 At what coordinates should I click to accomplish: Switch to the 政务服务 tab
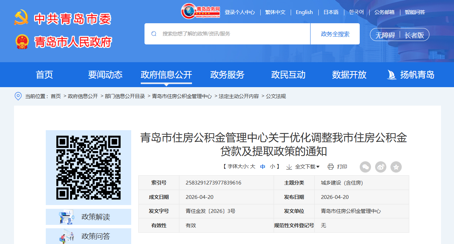point(227,75)
